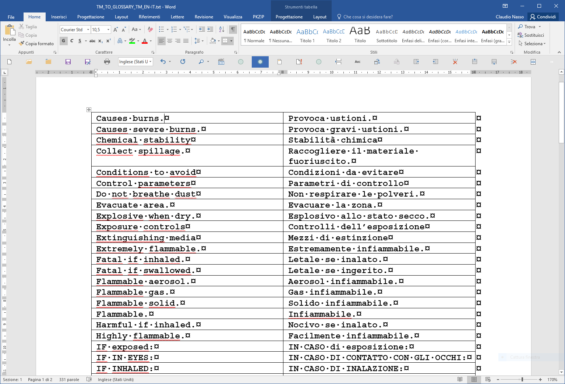Click Claudio Nasso account name
Viewport: 565px width, 384px height.
(509, 17)
